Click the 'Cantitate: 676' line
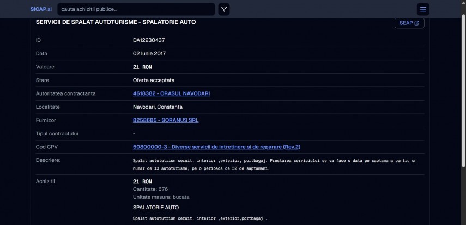This screenshot has height=225, width=466. pos(150,189)
